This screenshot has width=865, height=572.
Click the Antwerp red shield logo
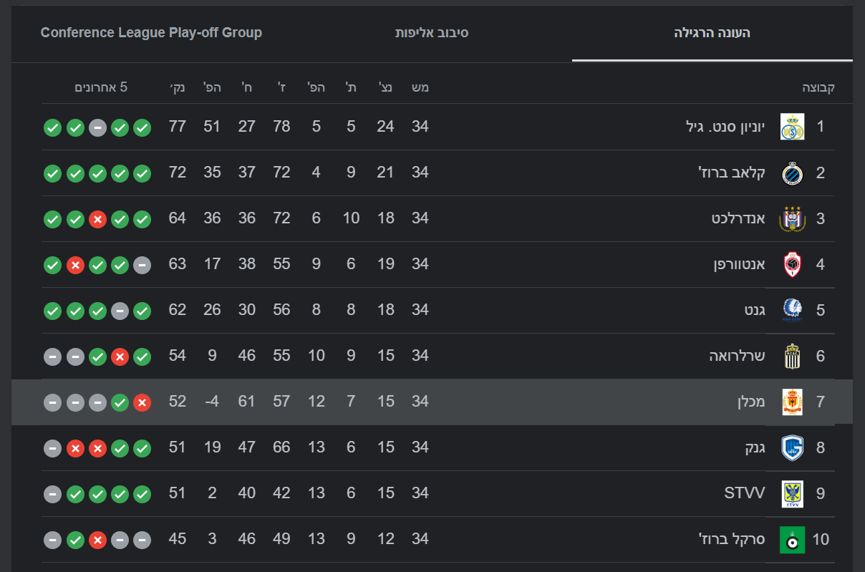792,264
